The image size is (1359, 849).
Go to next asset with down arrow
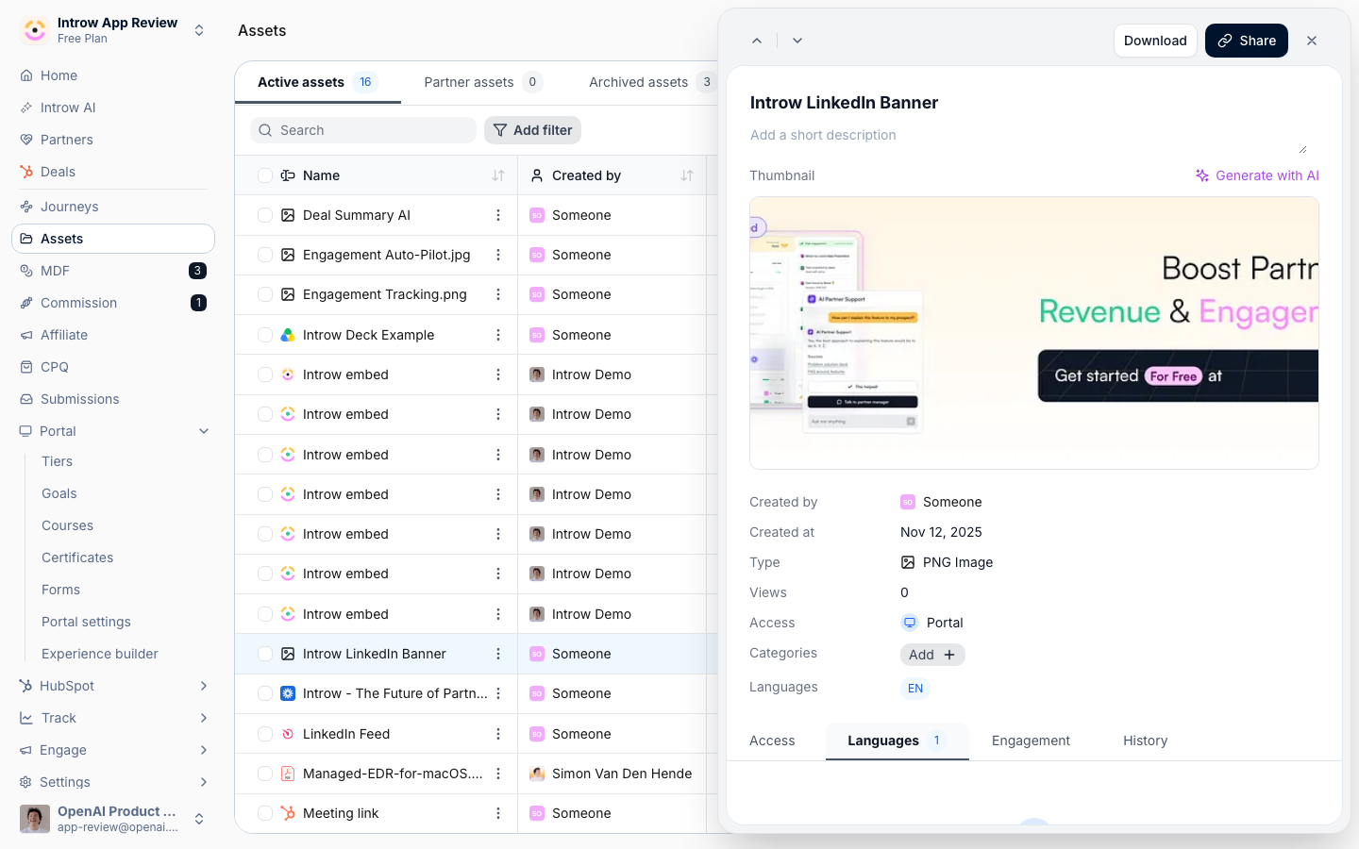click(x=797, y=41)
